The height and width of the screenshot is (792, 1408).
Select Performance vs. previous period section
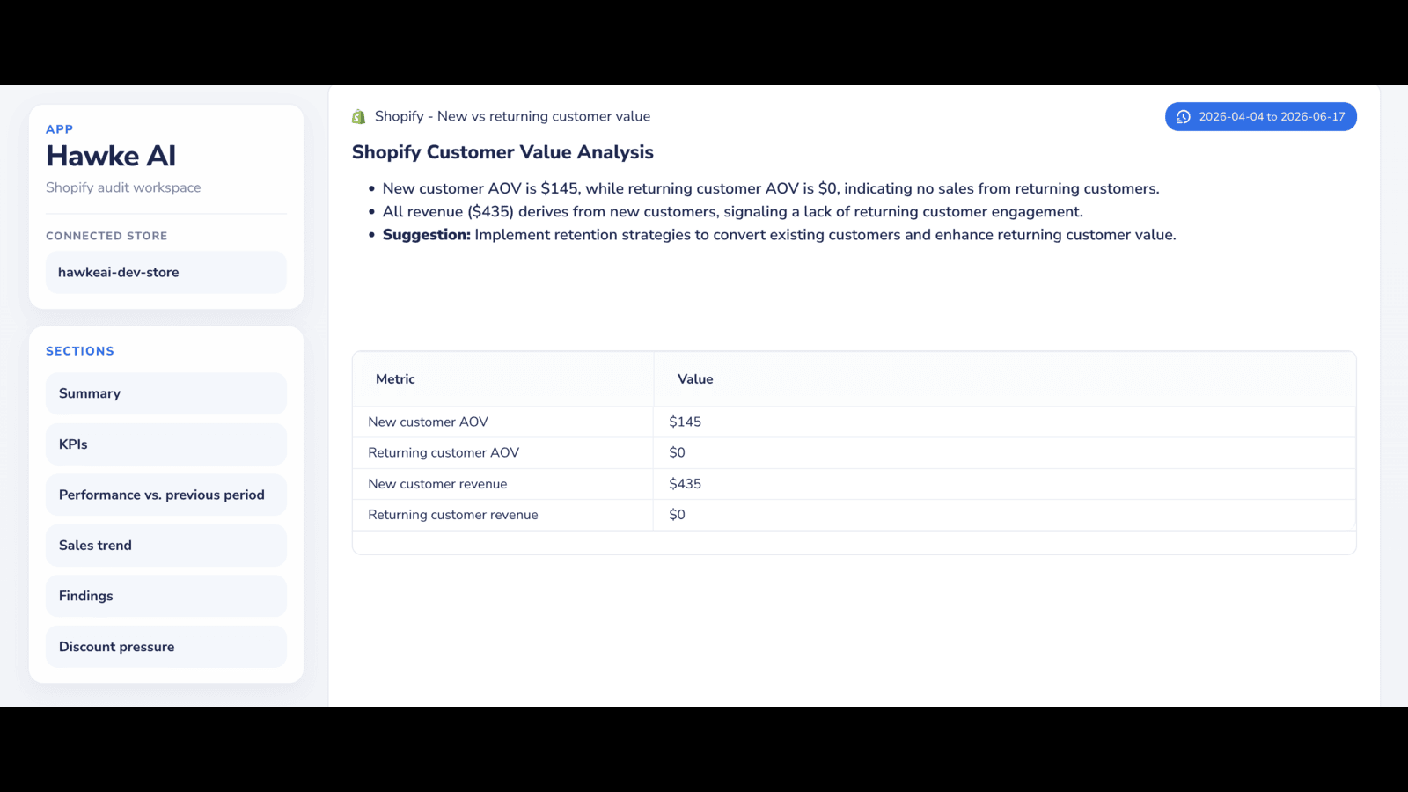click(x=166, y=495)
